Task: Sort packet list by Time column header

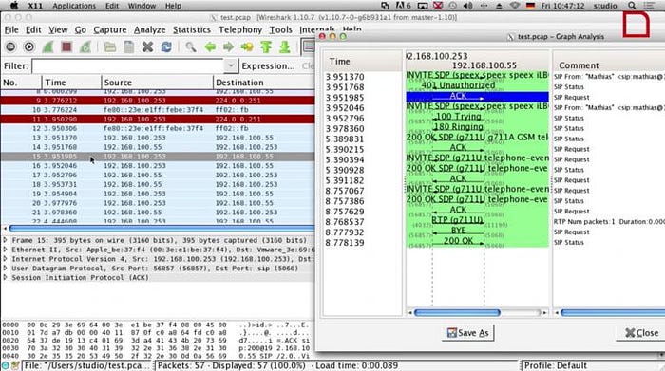Action: coord(71,83)
